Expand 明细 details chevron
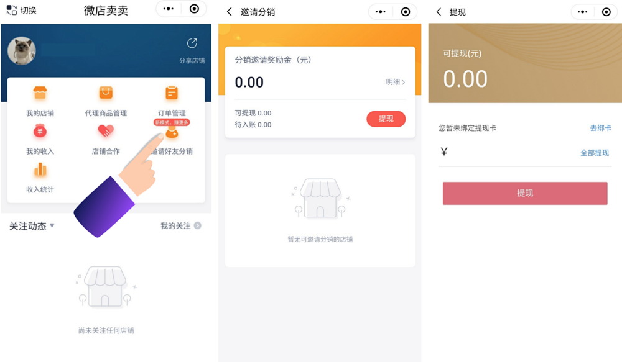 click(404, 83)
